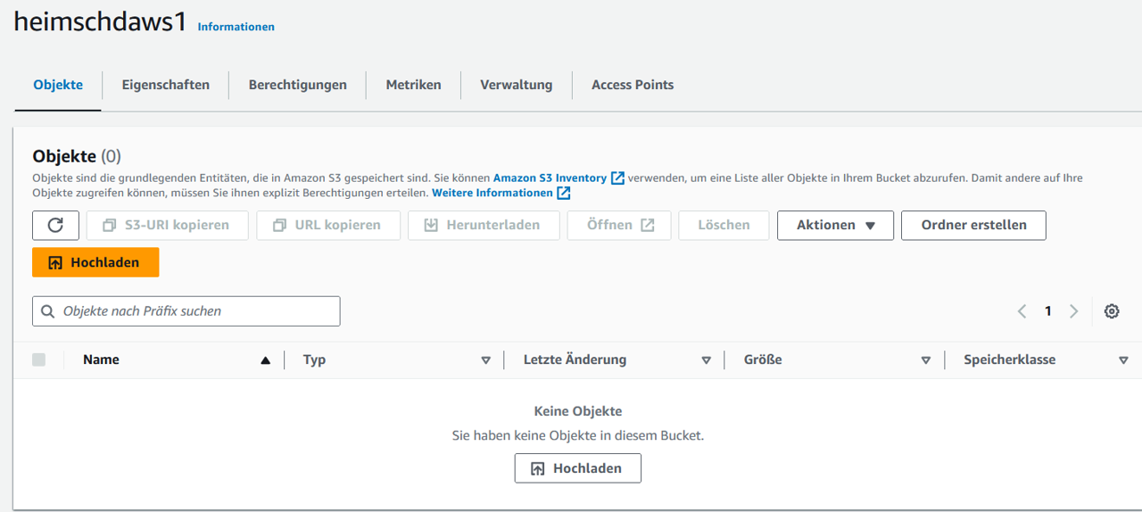Toggle the select-all objects checkbox
The height and width of the screenshot is (512, 1142).
click(x=38, y=359)
